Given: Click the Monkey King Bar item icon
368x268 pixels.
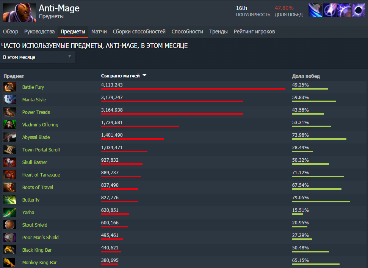Looking at the screenshot, I should pos(9,263).
